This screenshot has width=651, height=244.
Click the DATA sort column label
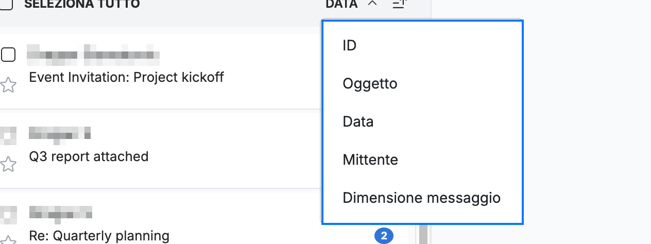point(341,4)
